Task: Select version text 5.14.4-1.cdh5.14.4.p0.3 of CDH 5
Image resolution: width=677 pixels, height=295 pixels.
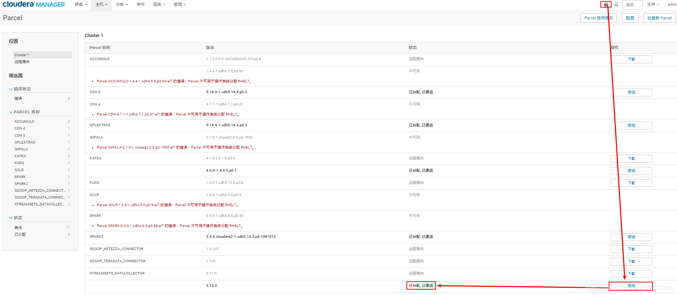Action: [227, 92]
